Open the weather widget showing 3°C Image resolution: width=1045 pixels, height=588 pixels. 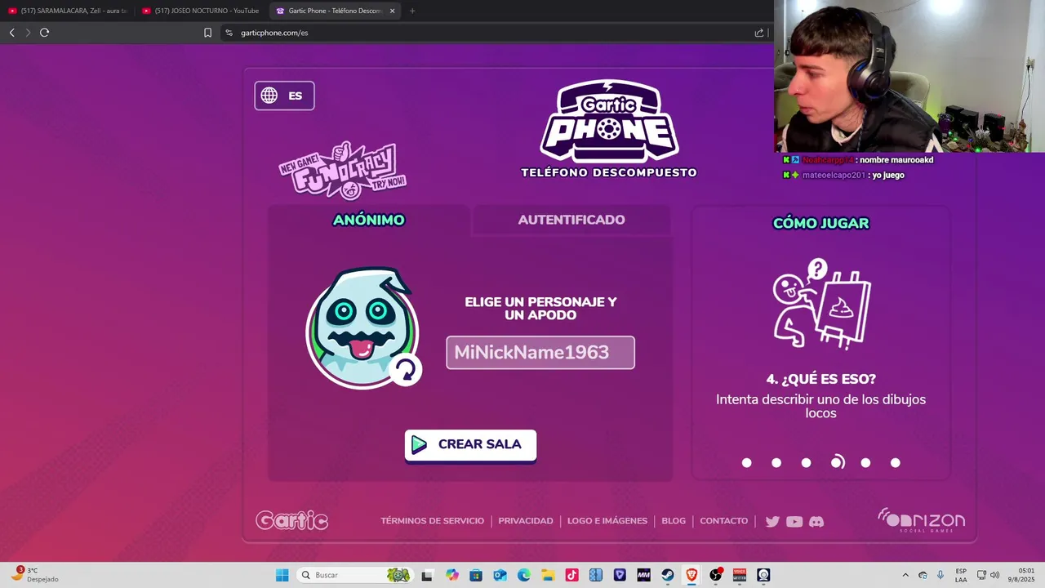tap(34, 574)
